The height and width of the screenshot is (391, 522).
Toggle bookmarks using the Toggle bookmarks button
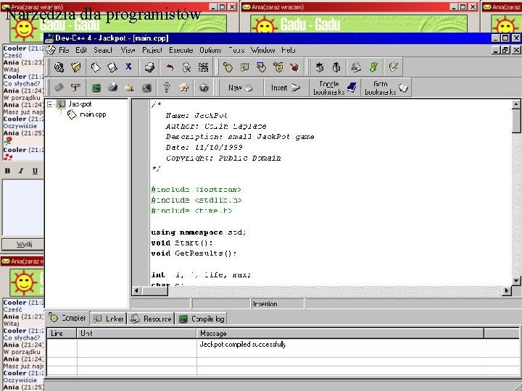(335, 88)
